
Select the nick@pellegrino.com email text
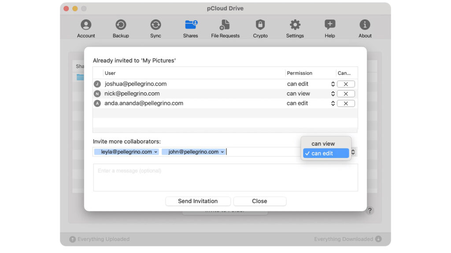[x=132, y=94]
